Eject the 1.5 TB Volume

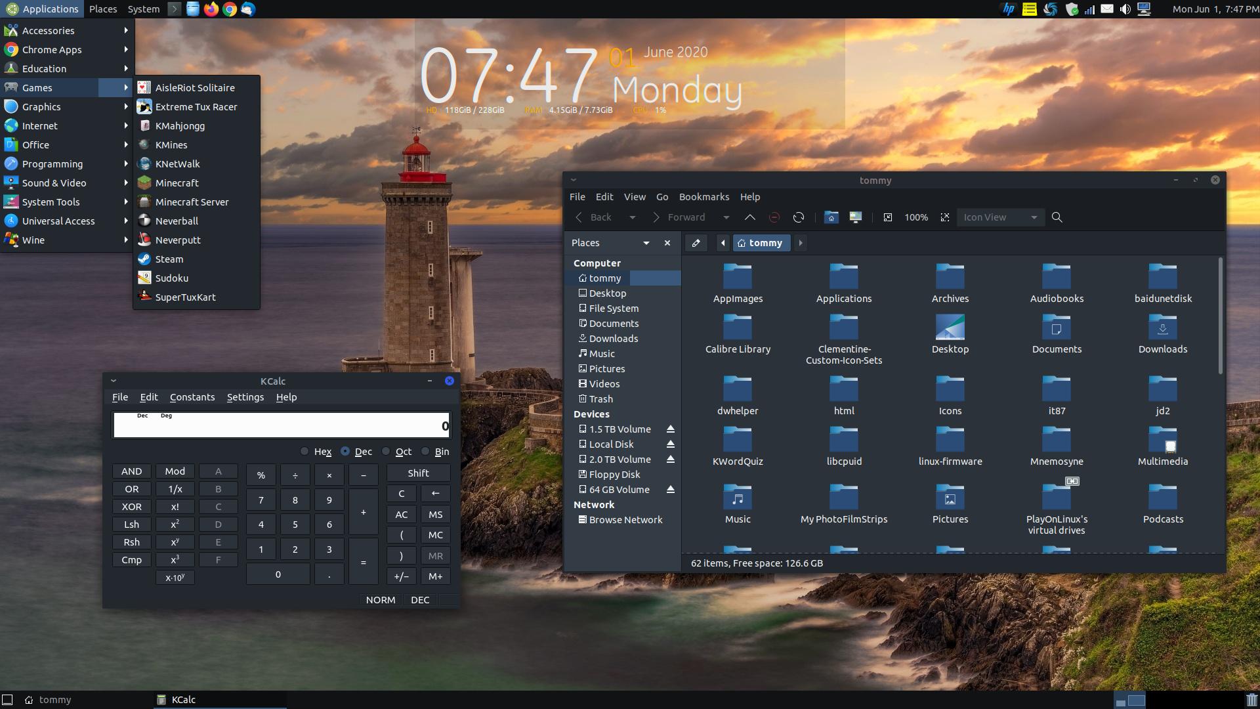pyautogui.click(x=670, y=429)
